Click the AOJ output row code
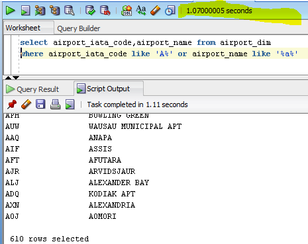Image resolution: width=308 pixels, height=244 pixels. [x=13, y=216]
